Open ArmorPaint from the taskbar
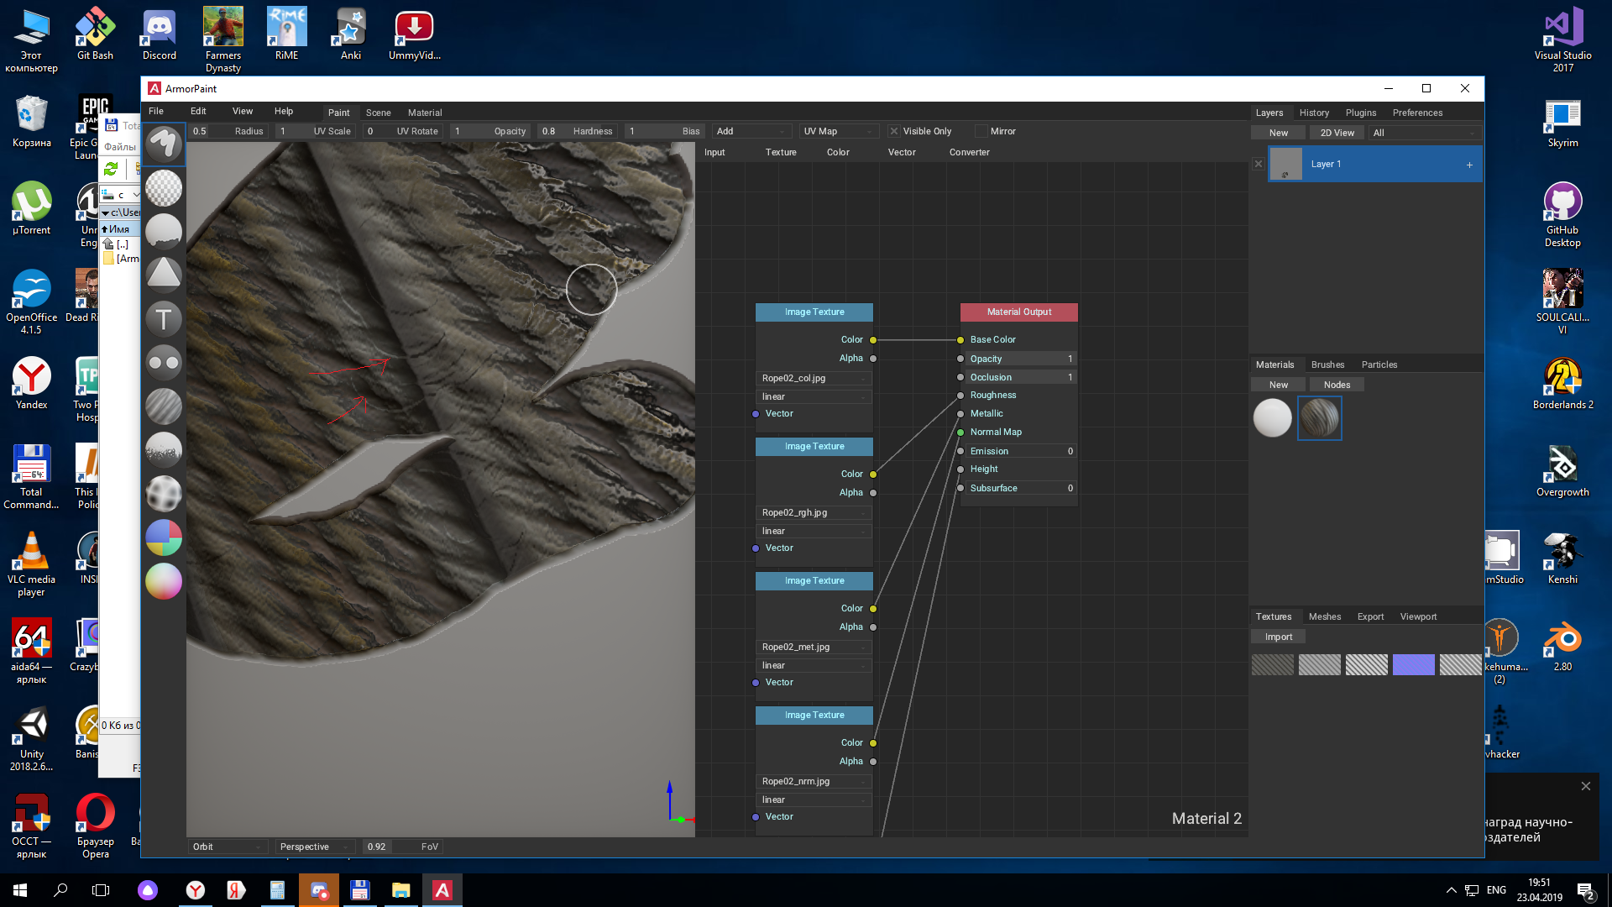1612x907 pixels. [x=442, y=889]
